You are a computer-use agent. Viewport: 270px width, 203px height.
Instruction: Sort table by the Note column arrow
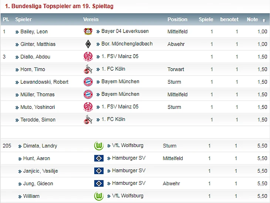point(264,20)
